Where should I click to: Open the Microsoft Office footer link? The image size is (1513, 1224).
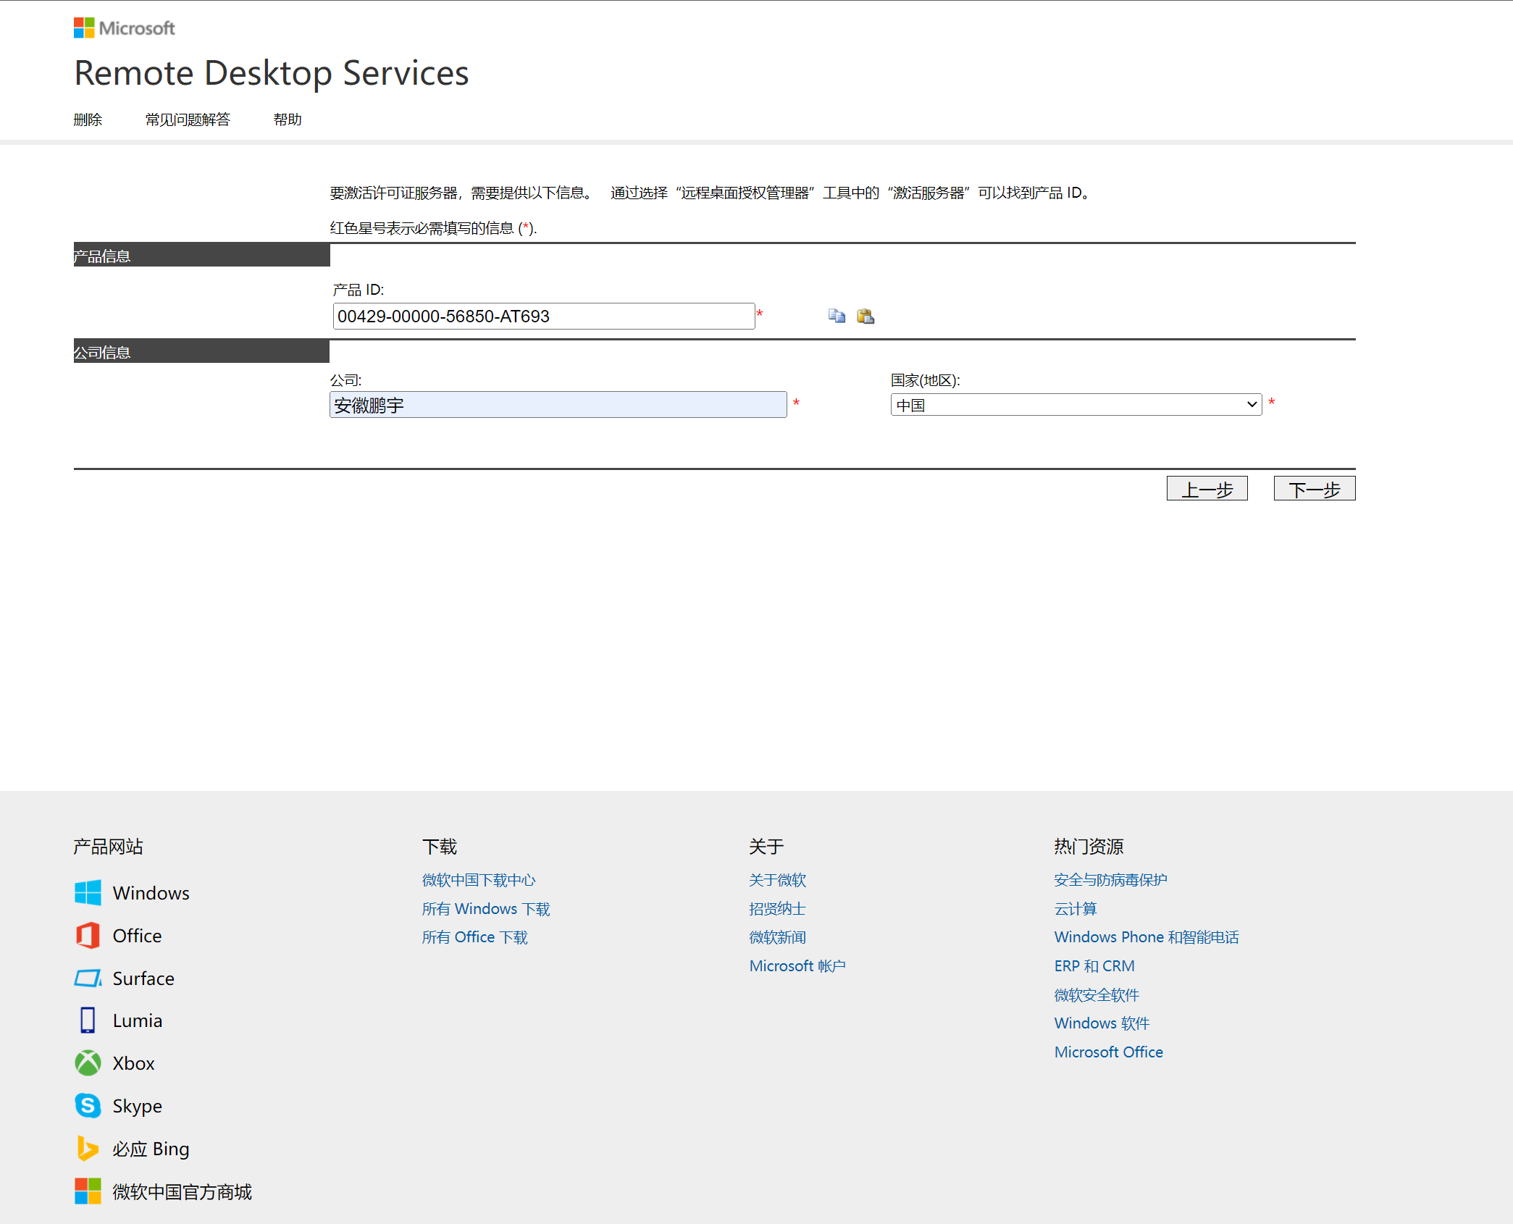point(1108,1052)
